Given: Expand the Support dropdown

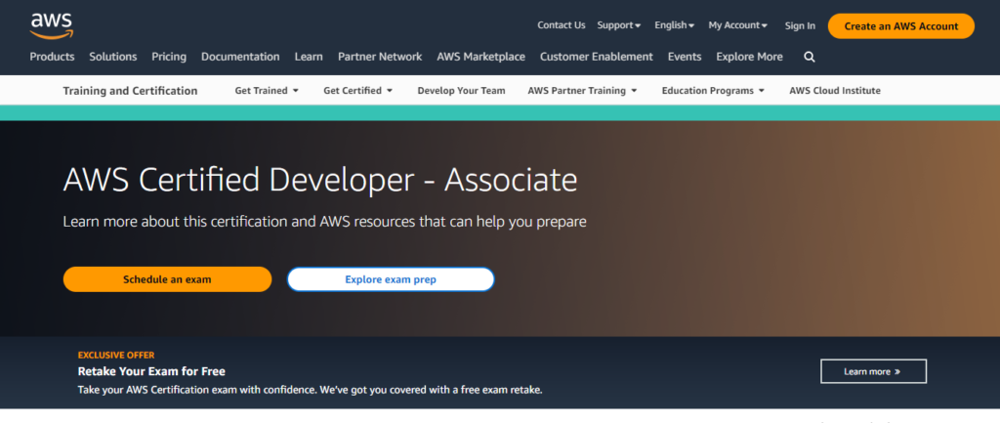Looking at the screenshot, I should click(619, 25).
